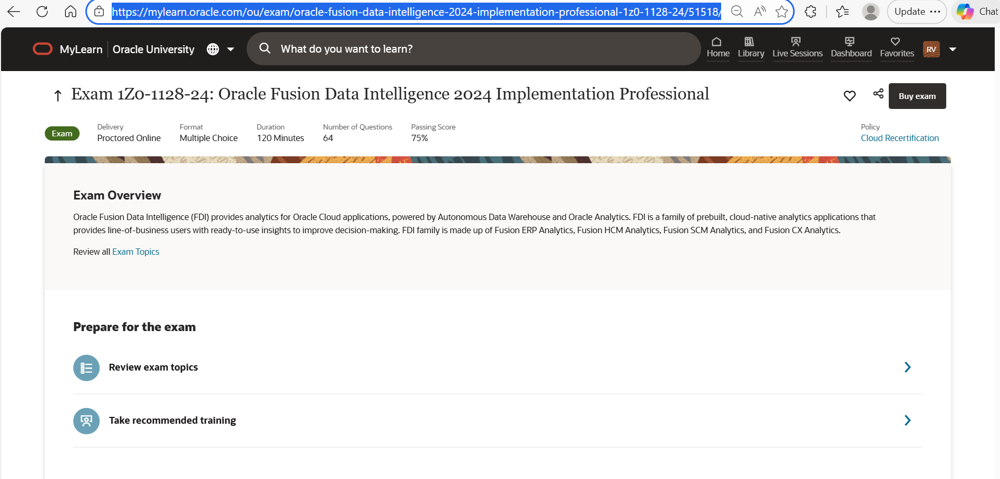Add exam to favorites with heart icon

pyautogui.click(x=849, y=96)
